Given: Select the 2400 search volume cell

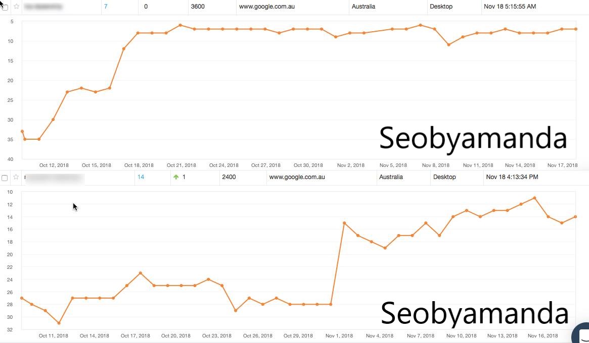Looking at the screenshot, I should [229, 177].
